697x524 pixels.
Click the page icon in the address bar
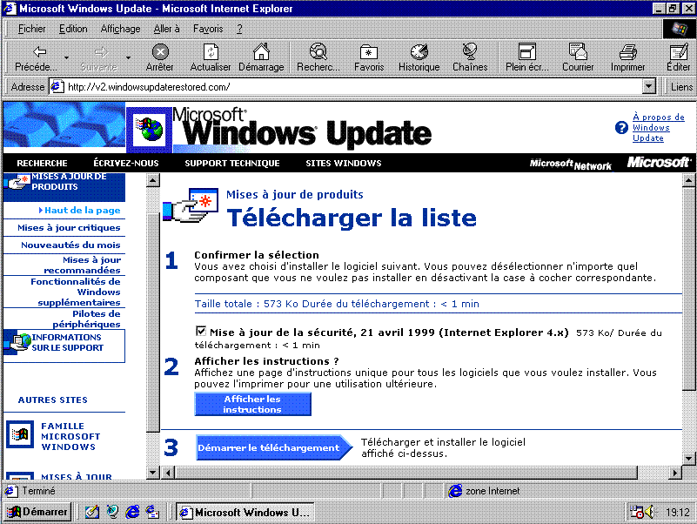(x=57, y=86)
